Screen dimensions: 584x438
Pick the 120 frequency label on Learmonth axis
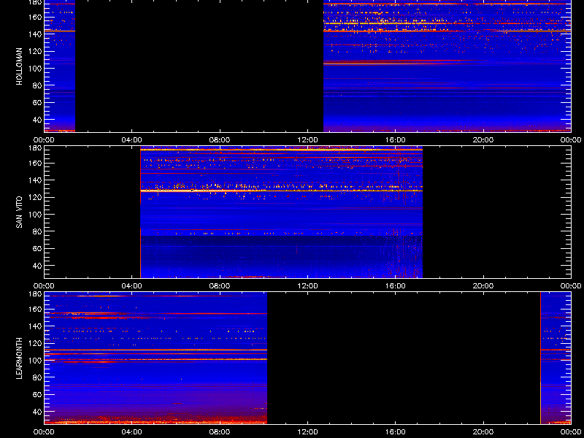tap(34, 343)
